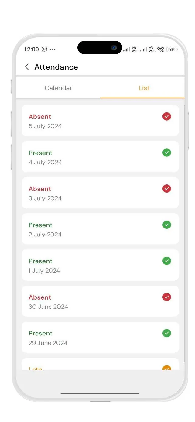Select the List tab
195x422 pixels.
[x=143, y=88]
